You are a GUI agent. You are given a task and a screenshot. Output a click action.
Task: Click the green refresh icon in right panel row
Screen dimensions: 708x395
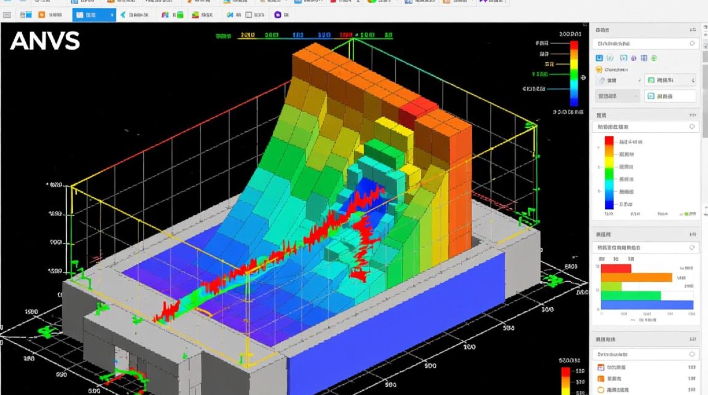pos(654,58)
